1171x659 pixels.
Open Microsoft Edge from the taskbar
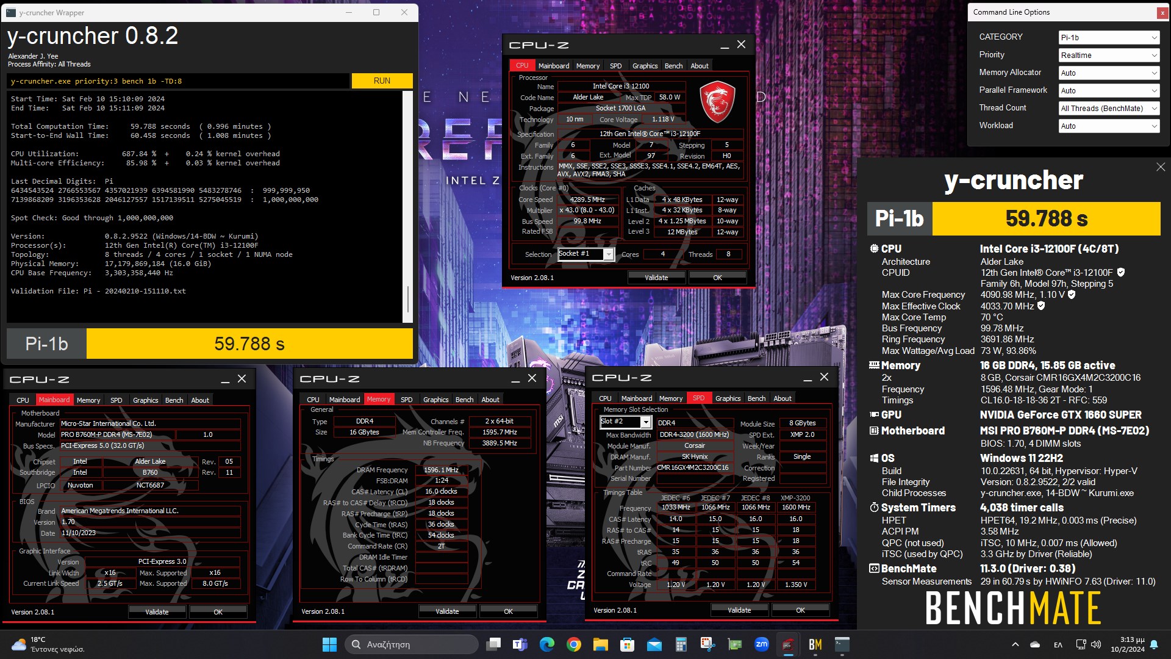(x=547, y=644)
